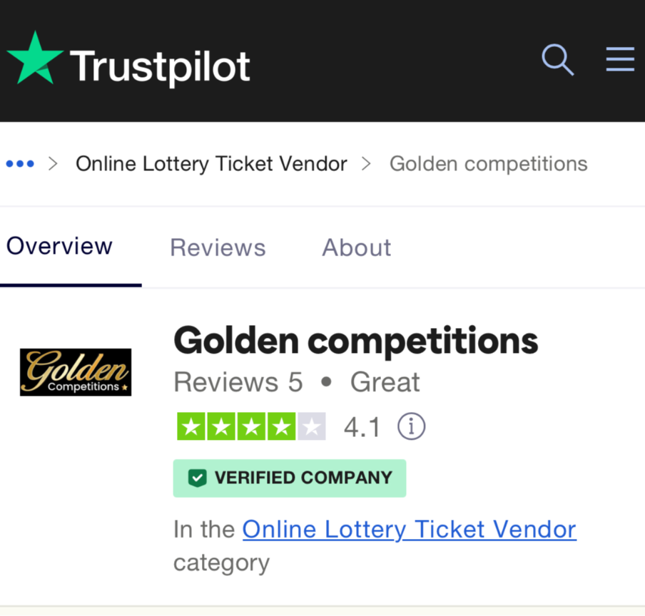
Task: Click the verified shield checkmark icon
Action: [197, 478]
